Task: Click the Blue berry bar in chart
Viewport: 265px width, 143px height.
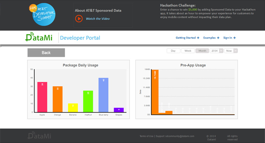Action: [103, 95]
